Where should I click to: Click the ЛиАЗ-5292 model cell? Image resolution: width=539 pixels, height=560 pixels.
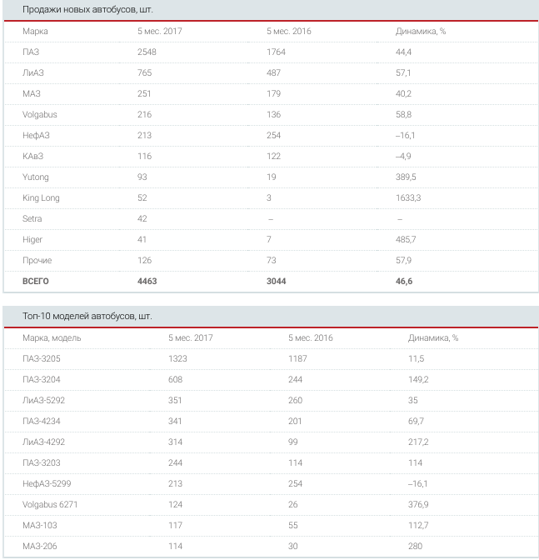click(43, 401)
